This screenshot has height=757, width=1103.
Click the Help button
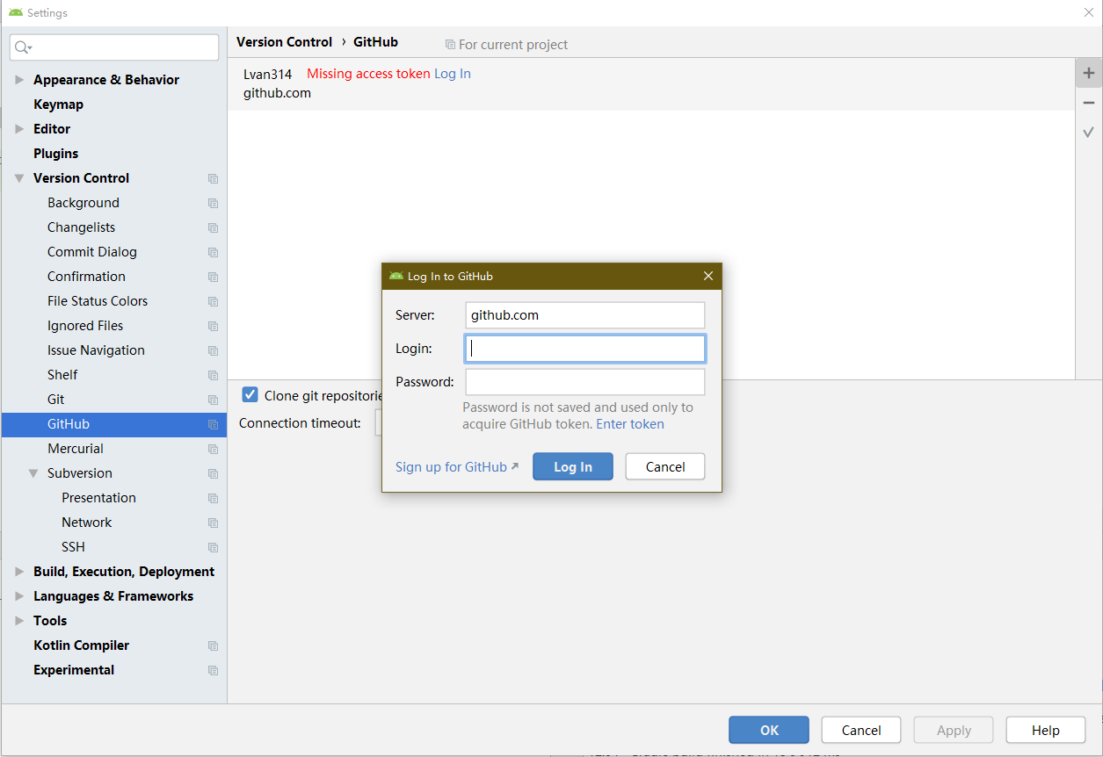tap(1046, 730)
